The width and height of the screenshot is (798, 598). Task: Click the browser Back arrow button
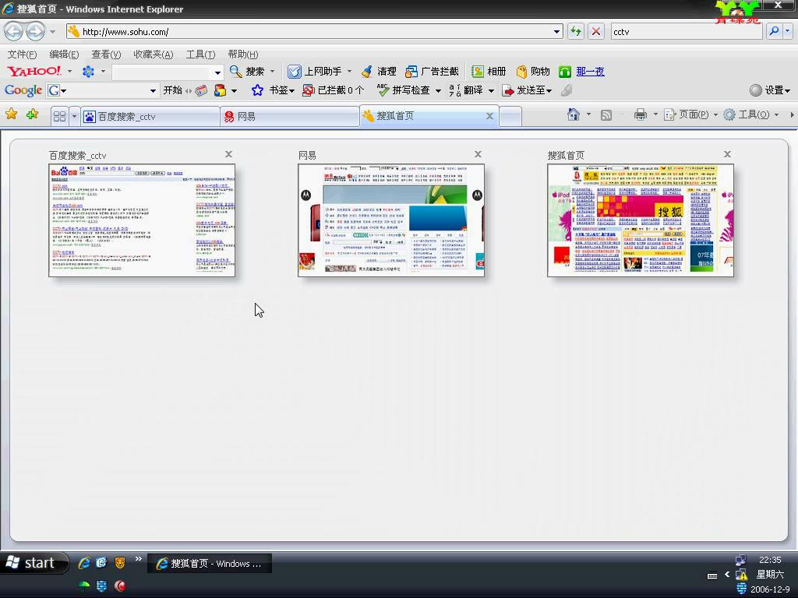(14, 31)
